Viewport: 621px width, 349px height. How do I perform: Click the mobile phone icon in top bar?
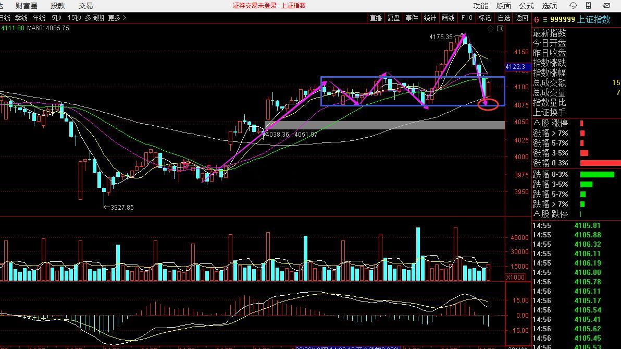[x=589, y=6]
